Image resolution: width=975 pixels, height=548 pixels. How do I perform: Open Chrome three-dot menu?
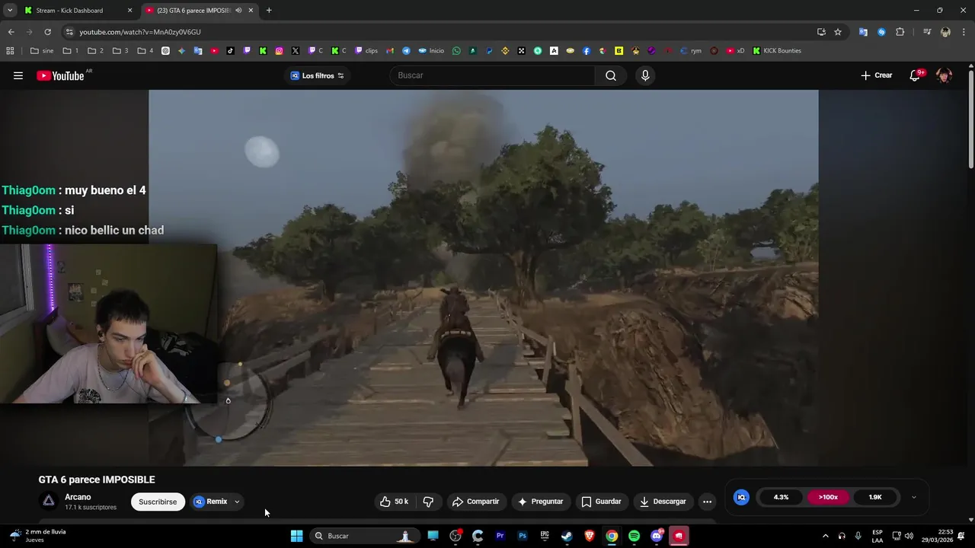point(963,32)
